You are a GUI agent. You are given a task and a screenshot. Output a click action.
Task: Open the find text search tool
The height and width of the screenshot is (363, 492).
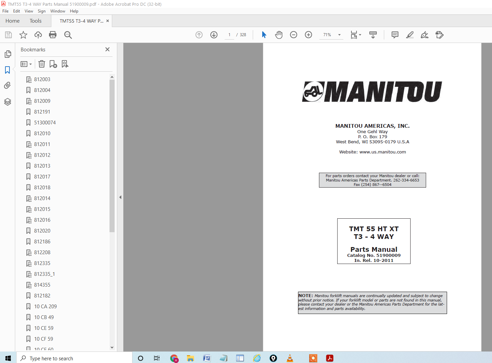[x=68, y=35]
